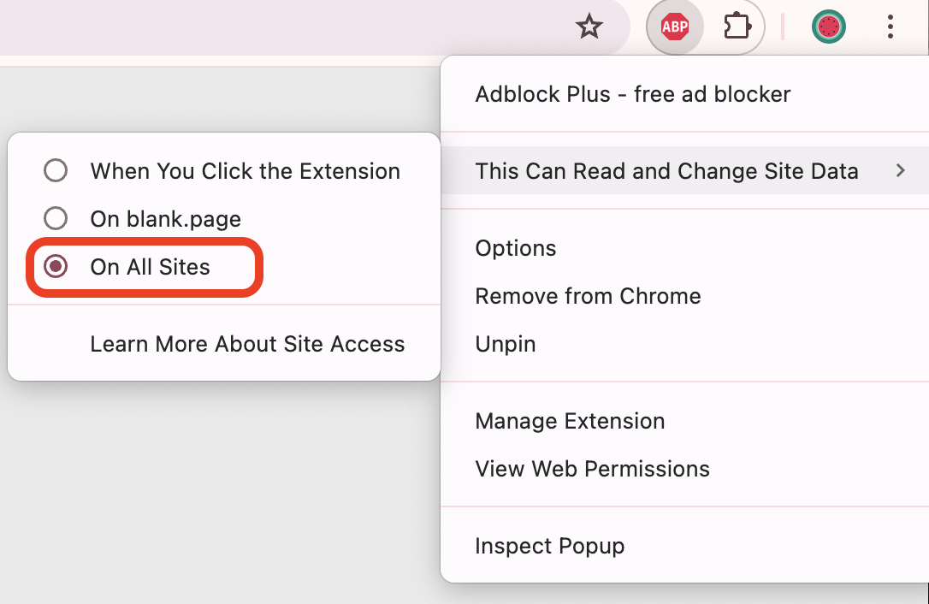Screen dimensions: 929x604
Task: Click the right-facing chevron on site data entry
Action: pyautogui.click(x=901, y=171)
